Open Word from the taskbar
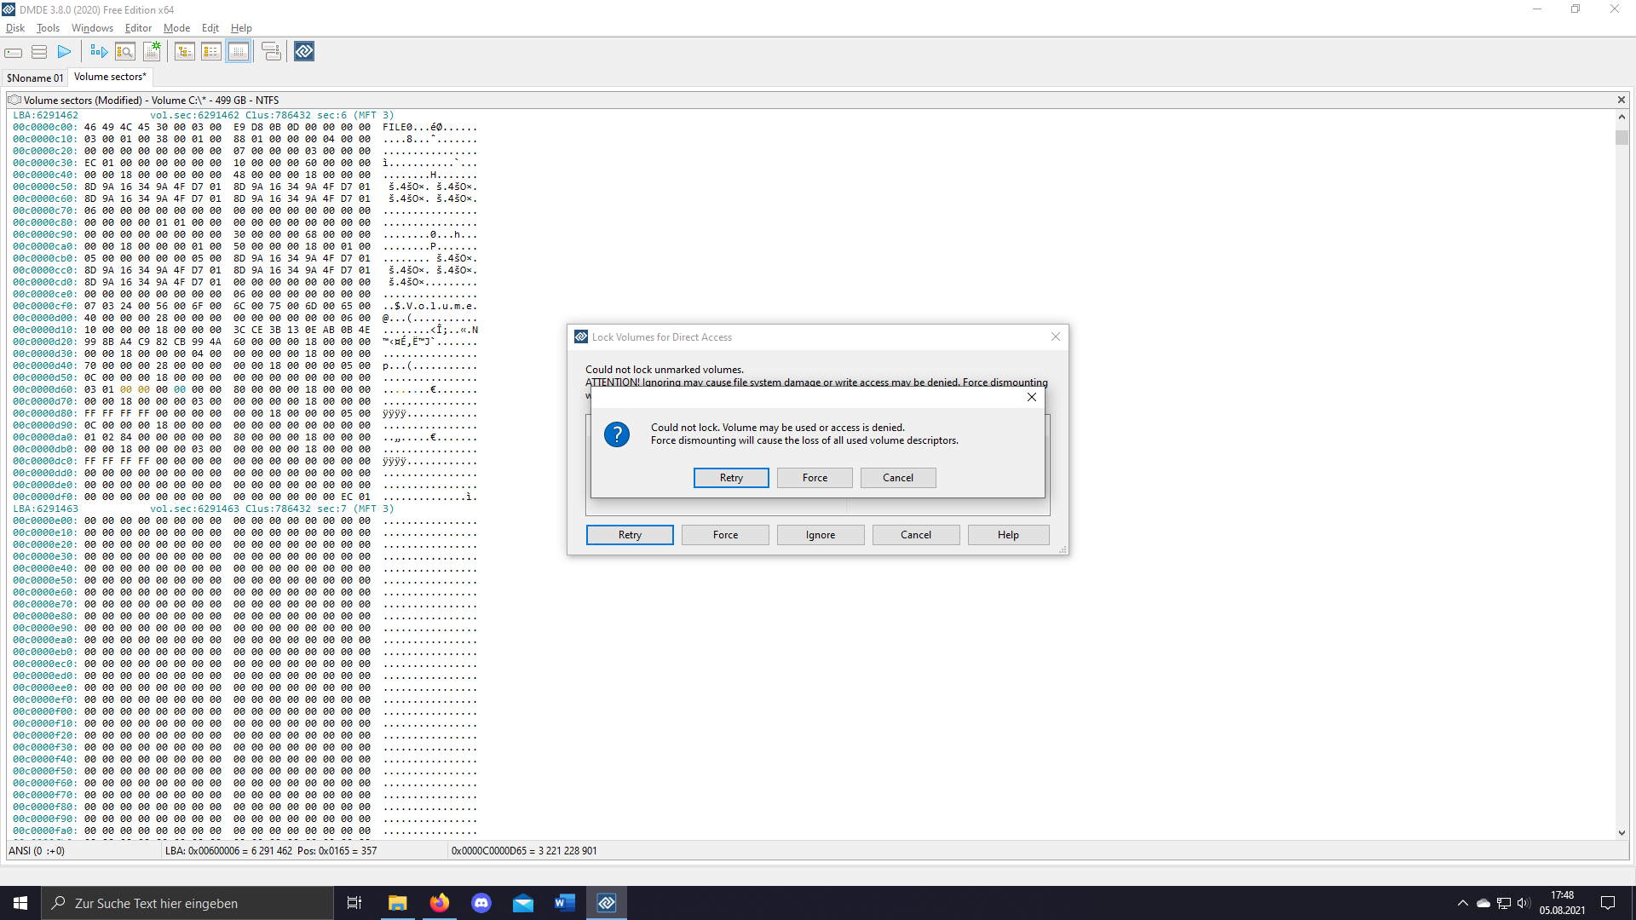The height and width of the screenshot is (920, 1636). pos(564,903)
